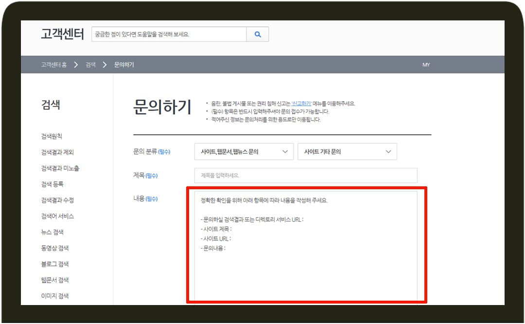Open the 사이트,웹문서,웹뉴스 문의 dropdown
This screenshot has width=525, height=324.
(x=243, y=151)
